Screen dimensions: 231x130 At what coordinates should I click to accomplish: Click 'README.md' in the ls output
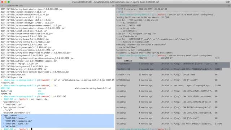point(6,94)
